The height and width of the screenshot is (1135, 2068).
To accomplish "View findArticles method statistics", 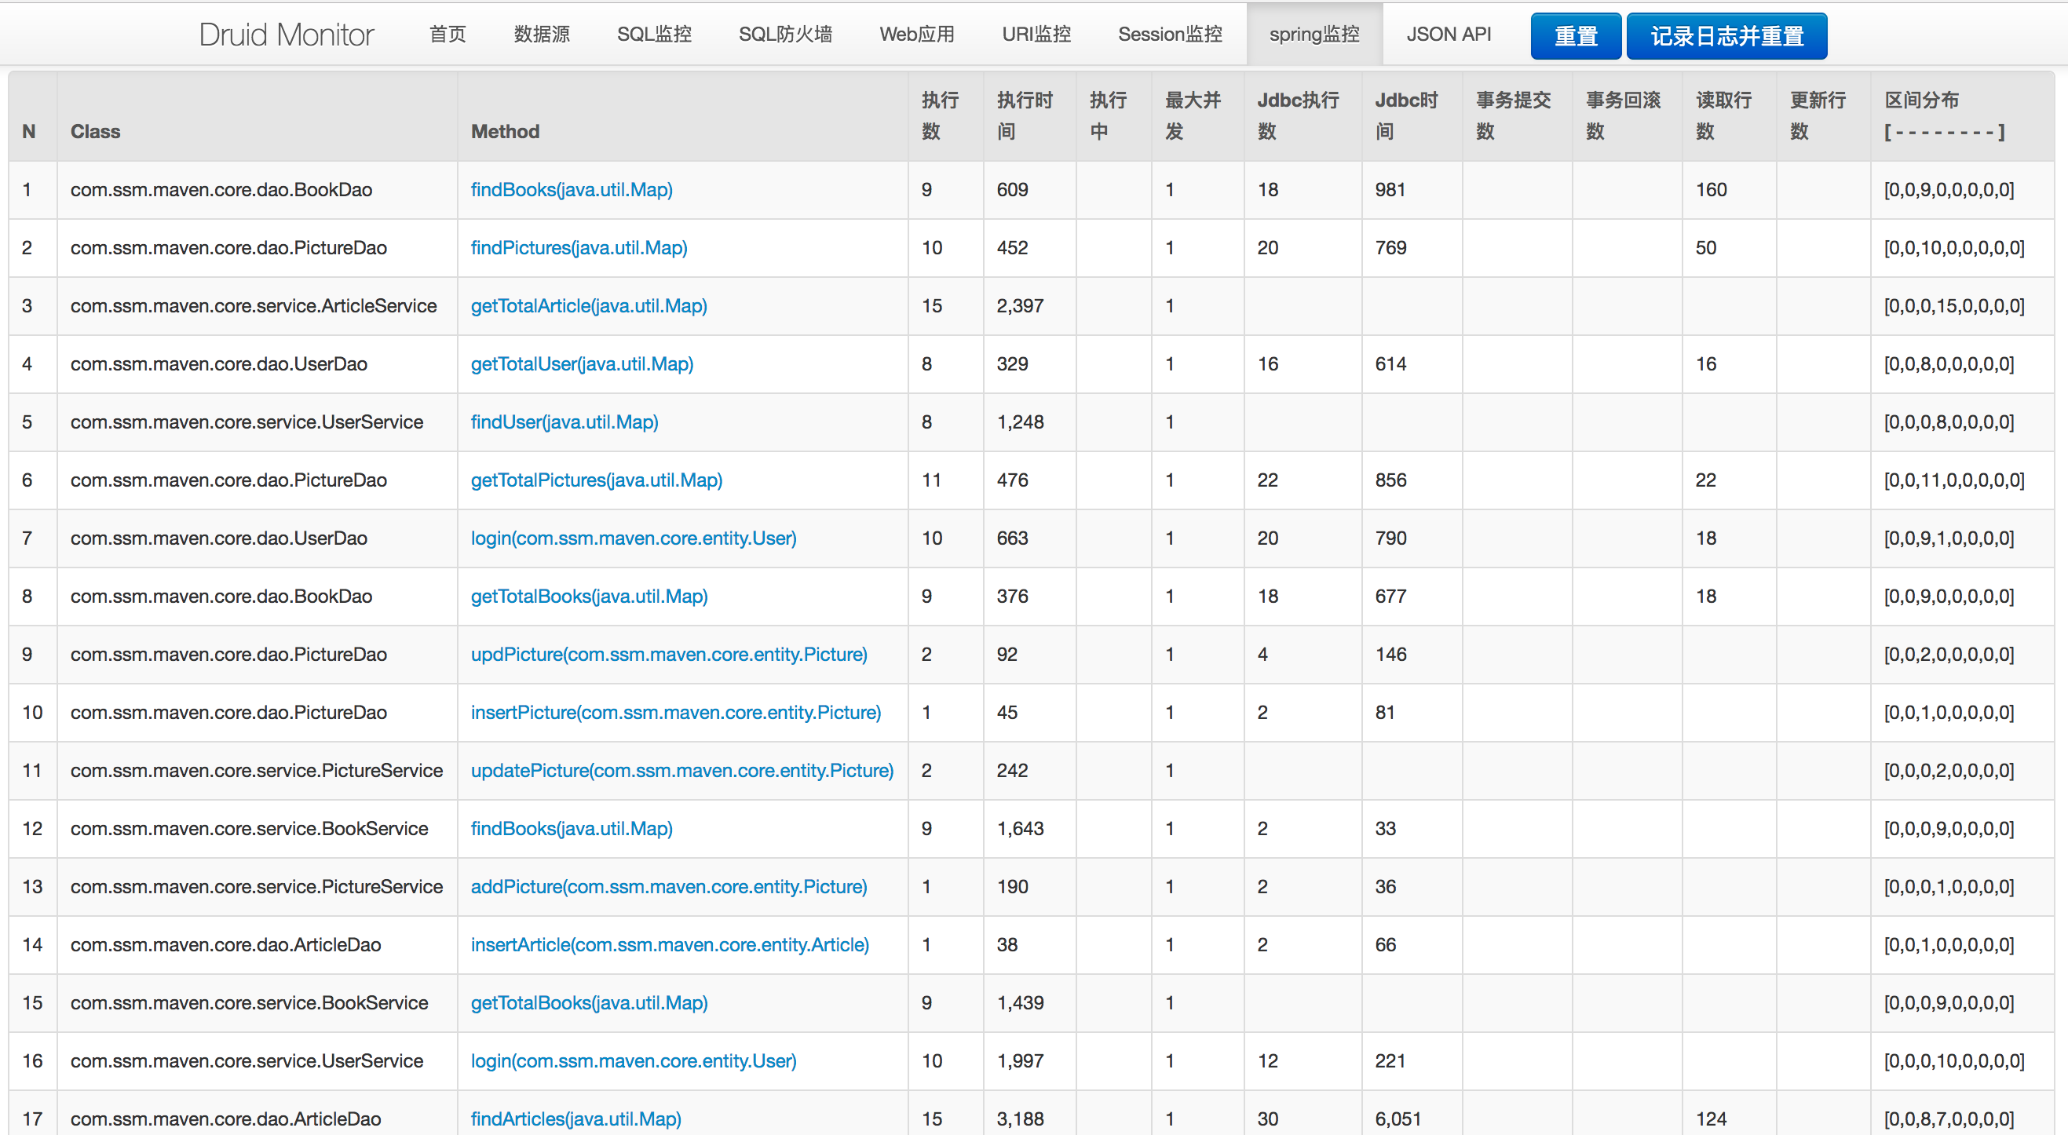I will pyautogui.click(x=575, y=1119).
